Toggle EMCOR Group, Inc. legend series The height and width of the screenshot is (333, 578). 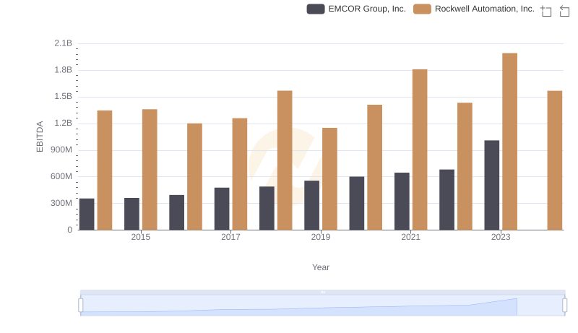click(356, 9)
